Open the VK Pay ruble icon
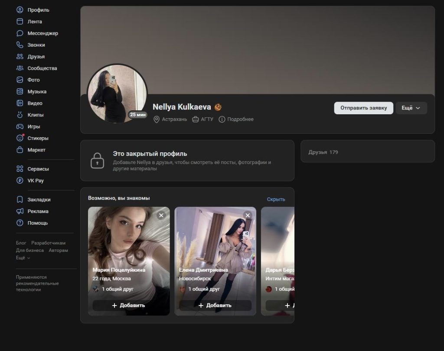 [x=20, y=180]
